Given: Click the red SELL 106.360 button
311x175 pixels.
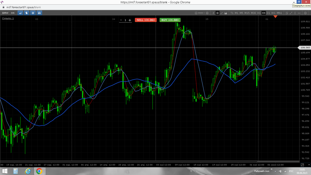Looking at the screenshot, I should (146, 20).
